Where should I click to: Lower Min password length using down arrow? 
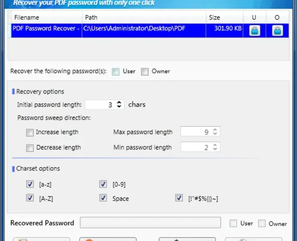pos(215,149)
